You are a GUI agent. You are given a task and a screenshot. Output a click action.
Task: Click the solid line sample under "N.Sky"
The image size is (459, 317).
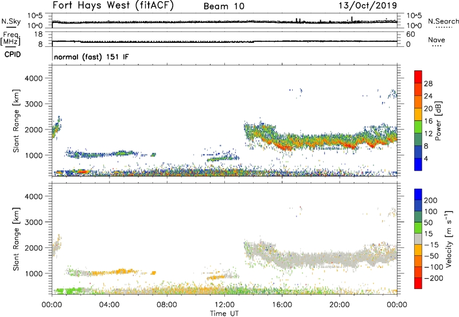(11, 27)
